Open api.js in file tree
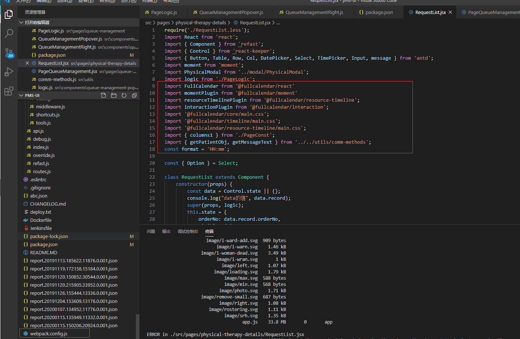The image size is (520, 339). pos(78,131)
